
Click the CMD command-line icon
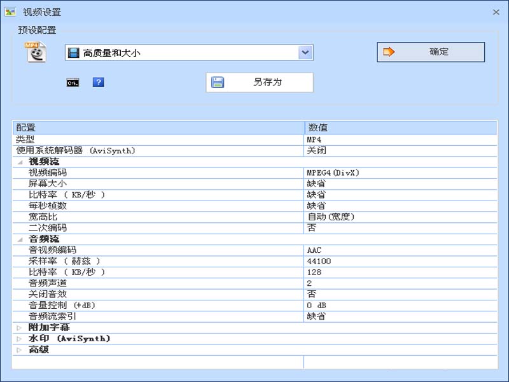tap(73, 81)
